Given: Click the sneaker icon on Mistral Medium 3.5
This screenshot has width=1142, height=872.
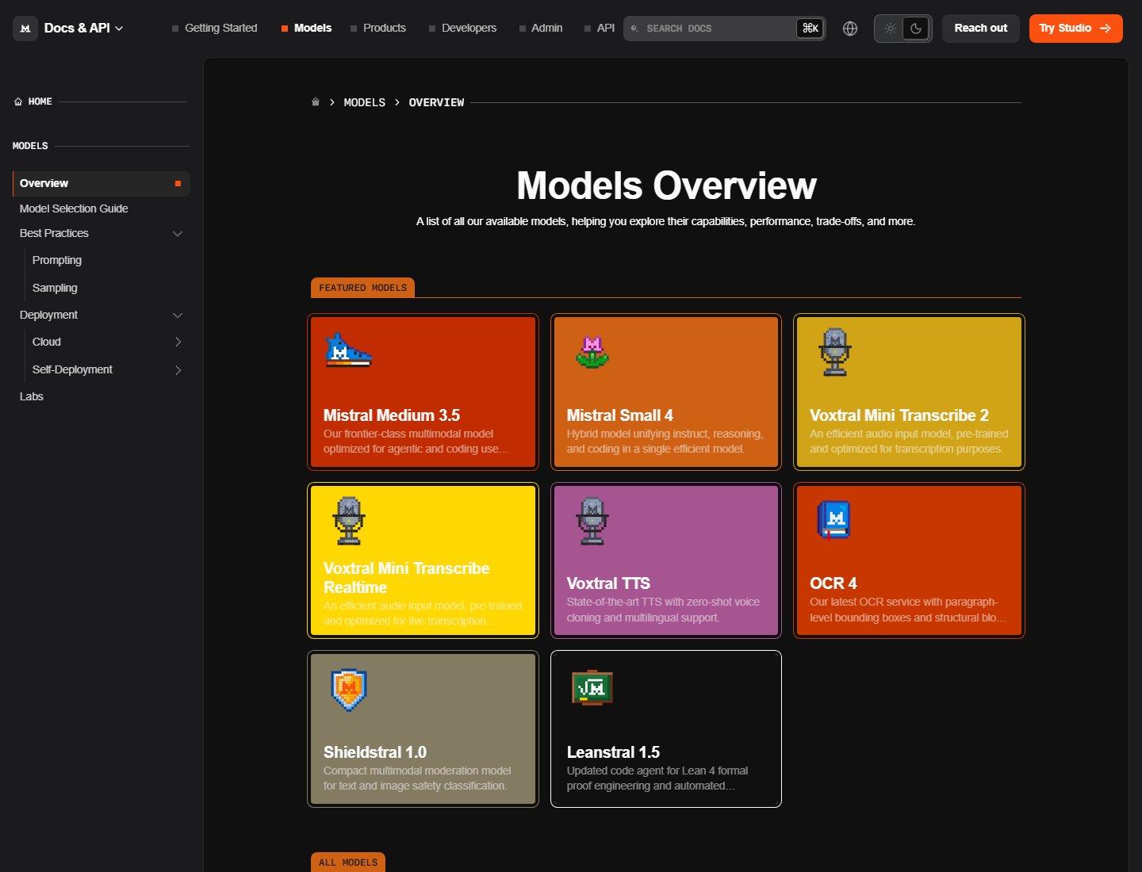Looking at the screenshot, I should pos(348,350).
